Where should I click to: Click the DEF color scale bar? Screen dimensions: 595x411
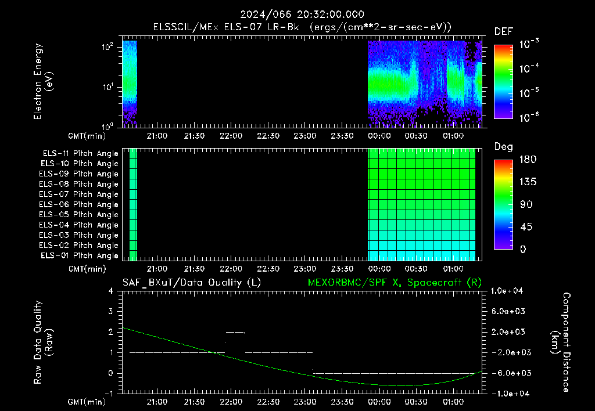(503, 81)
